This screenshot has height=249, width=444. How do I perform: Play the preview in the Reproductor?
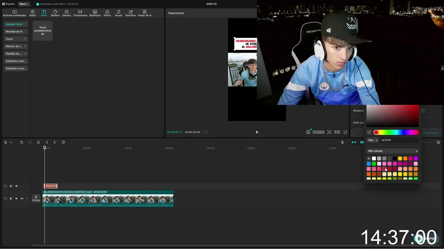[257, 132]
